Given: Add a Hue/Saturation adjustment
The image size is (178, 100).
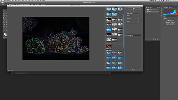Looking at the screenshot, I should (166, 22).
